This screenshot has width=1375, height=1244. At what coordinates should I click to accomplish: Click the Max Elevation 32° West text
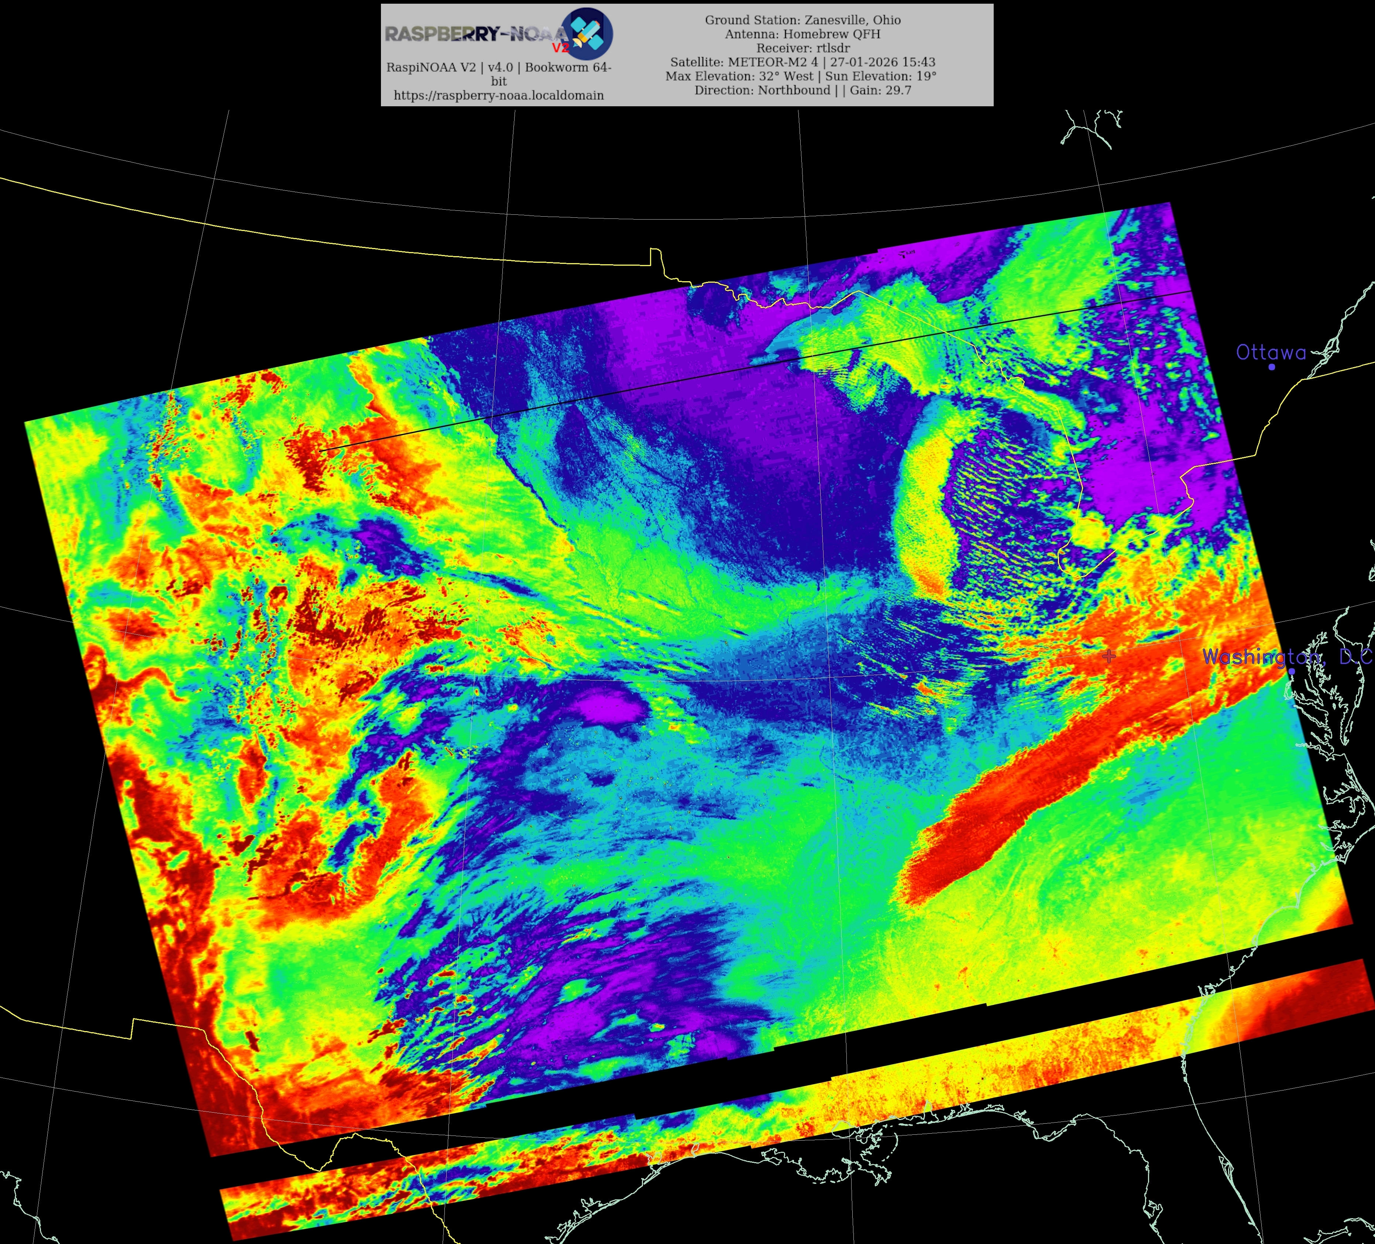click(739, 76)
